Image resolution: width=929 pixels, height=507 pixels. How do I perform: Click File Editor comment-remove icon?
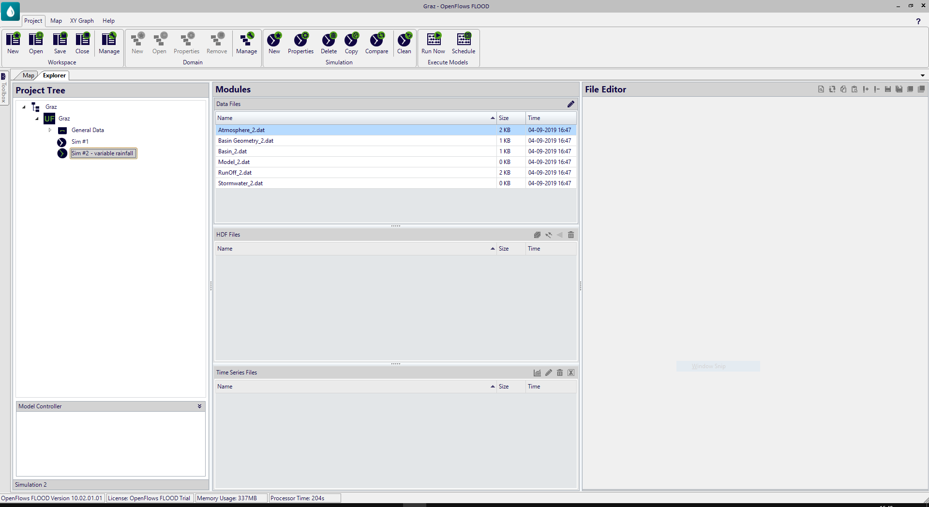pyautogui.click(x=877, y=89)
